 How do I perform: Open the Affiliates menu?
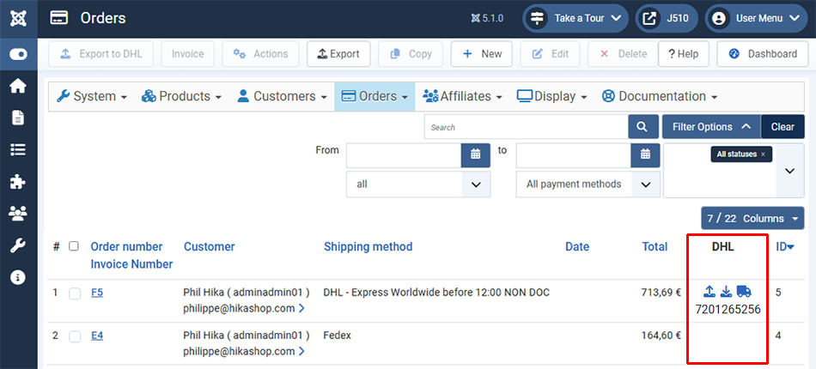[462, 96]
